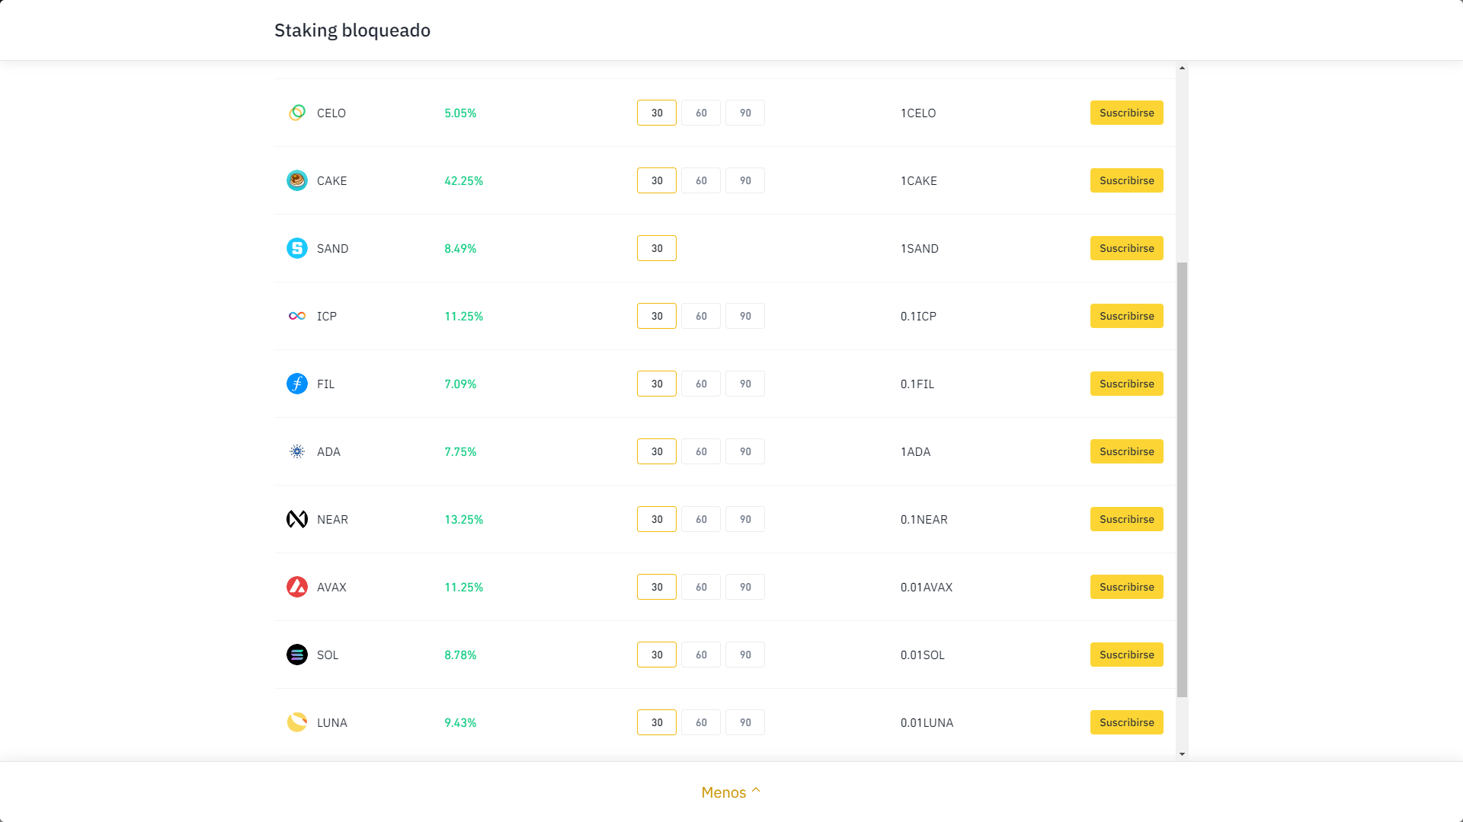Image resolution: width=1463 pixels, height=822 pixels.
Task: Subscribe to AVAX staking
Action: coord(1126,587)
